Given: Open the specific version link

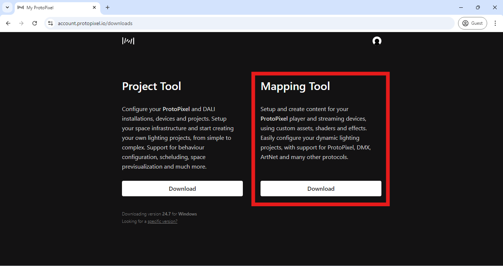Looking at the screenshot, I should pos(162,221).
